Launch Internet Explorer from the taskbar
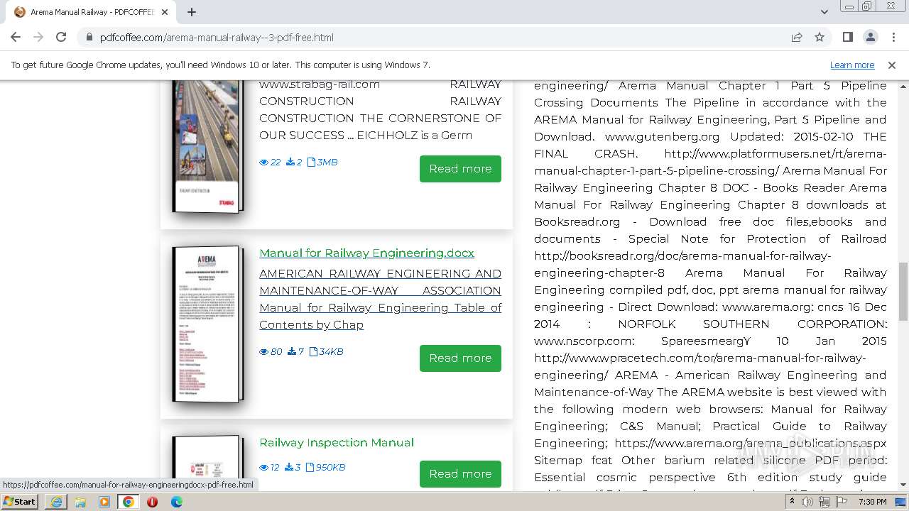The image size is (909, 511). point(56,502)
